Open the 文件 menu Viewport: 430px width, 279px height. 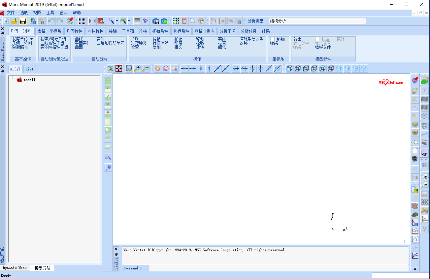(x=11, y=13)
